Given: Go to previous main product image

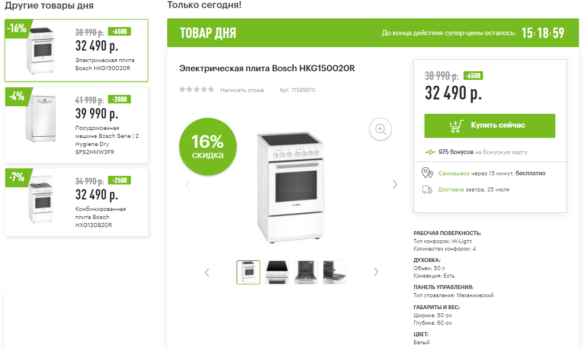Looking at the screenshot, I should 188,185.
